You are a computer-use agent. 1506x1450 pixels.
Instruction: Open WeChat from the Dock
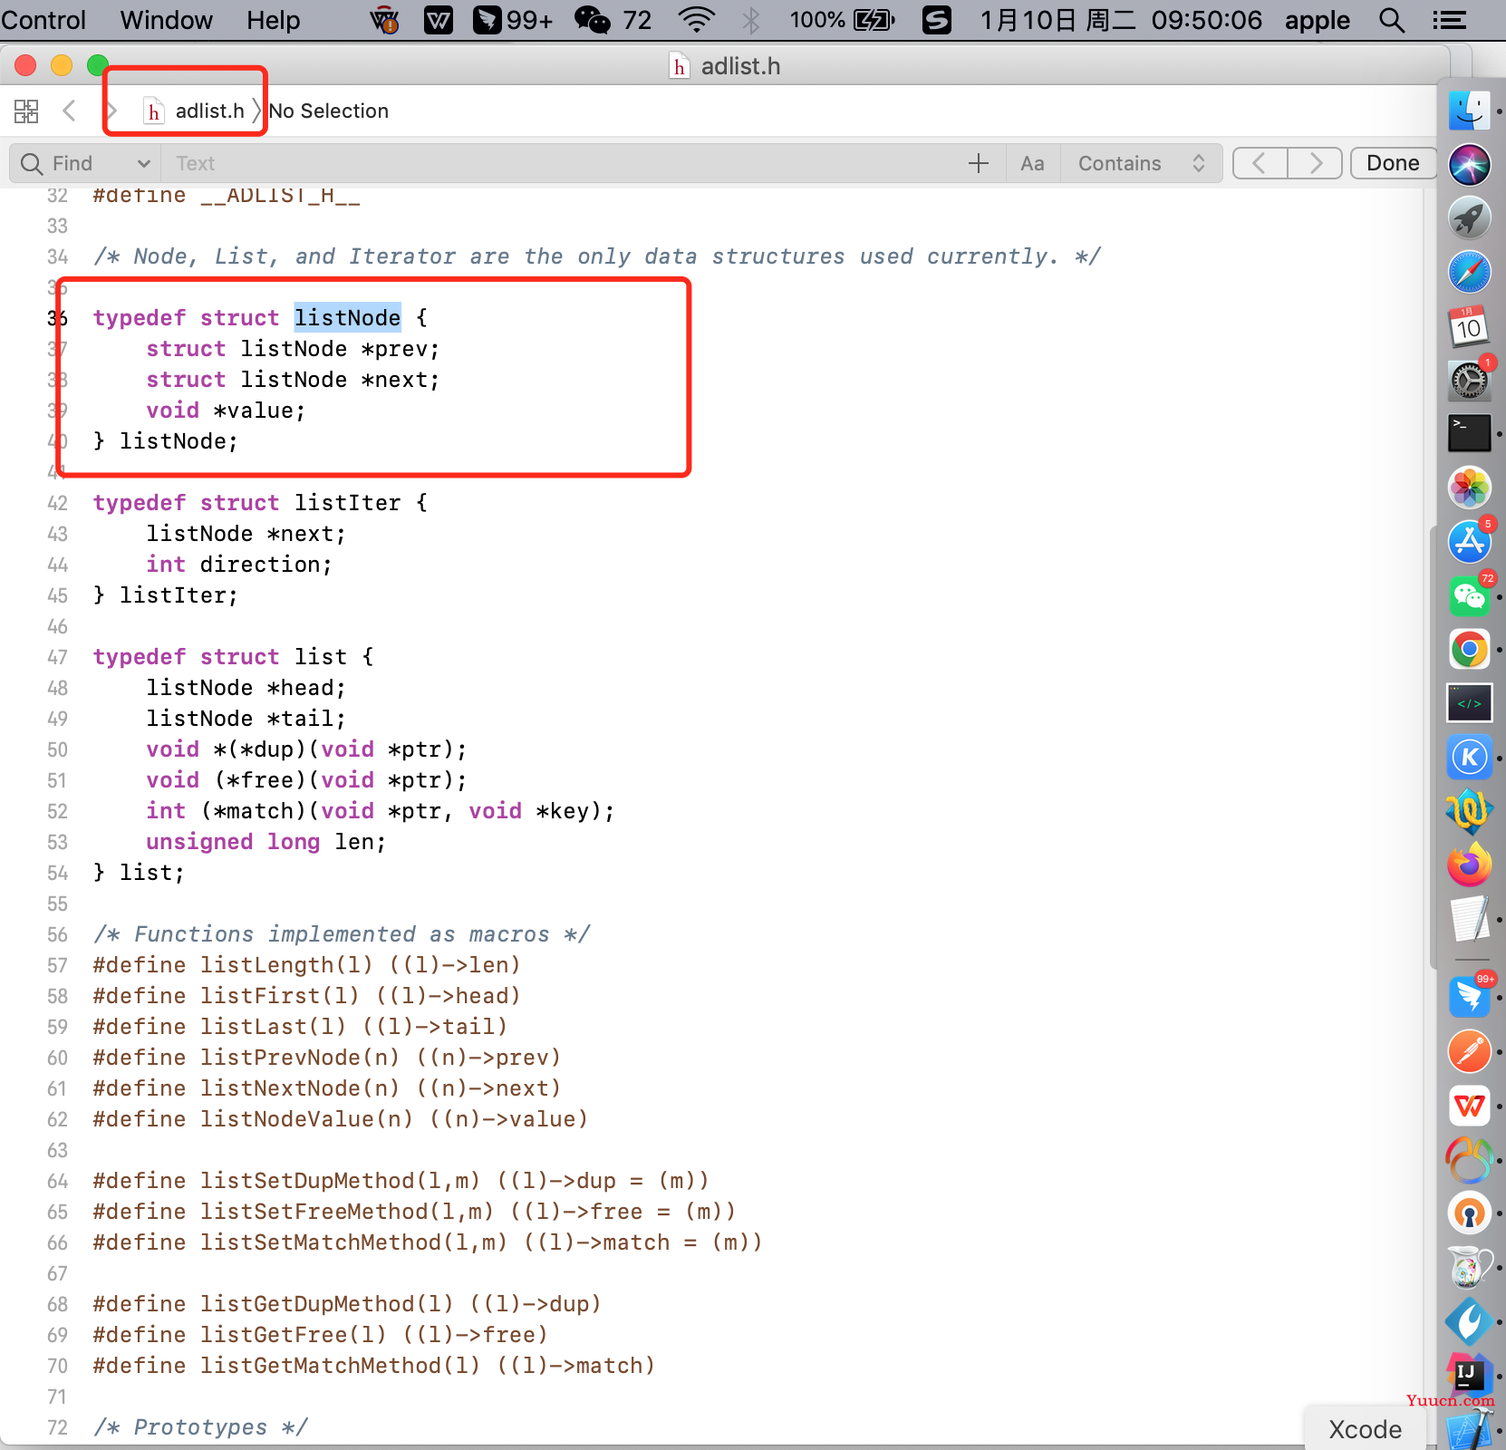[1469, 595]
